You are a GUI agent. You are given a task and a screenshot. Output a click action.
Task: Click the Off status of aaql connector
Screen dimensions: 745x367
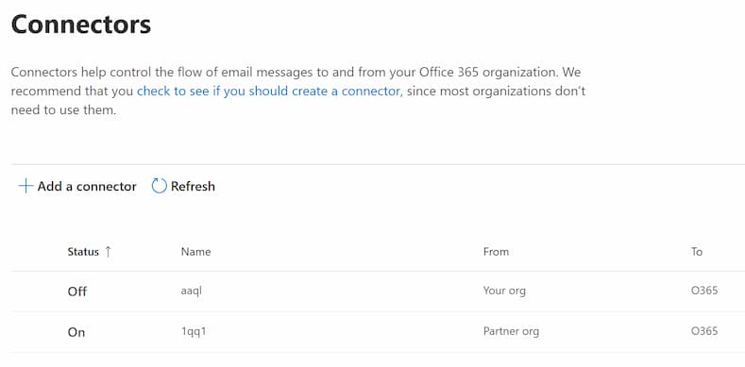tap(77, 291)
